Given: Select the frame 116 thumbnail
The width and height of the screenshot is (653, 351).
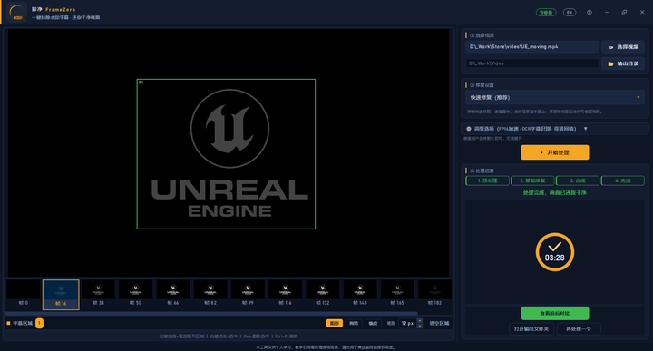Looking at the screenshot, I should (286, 294).
